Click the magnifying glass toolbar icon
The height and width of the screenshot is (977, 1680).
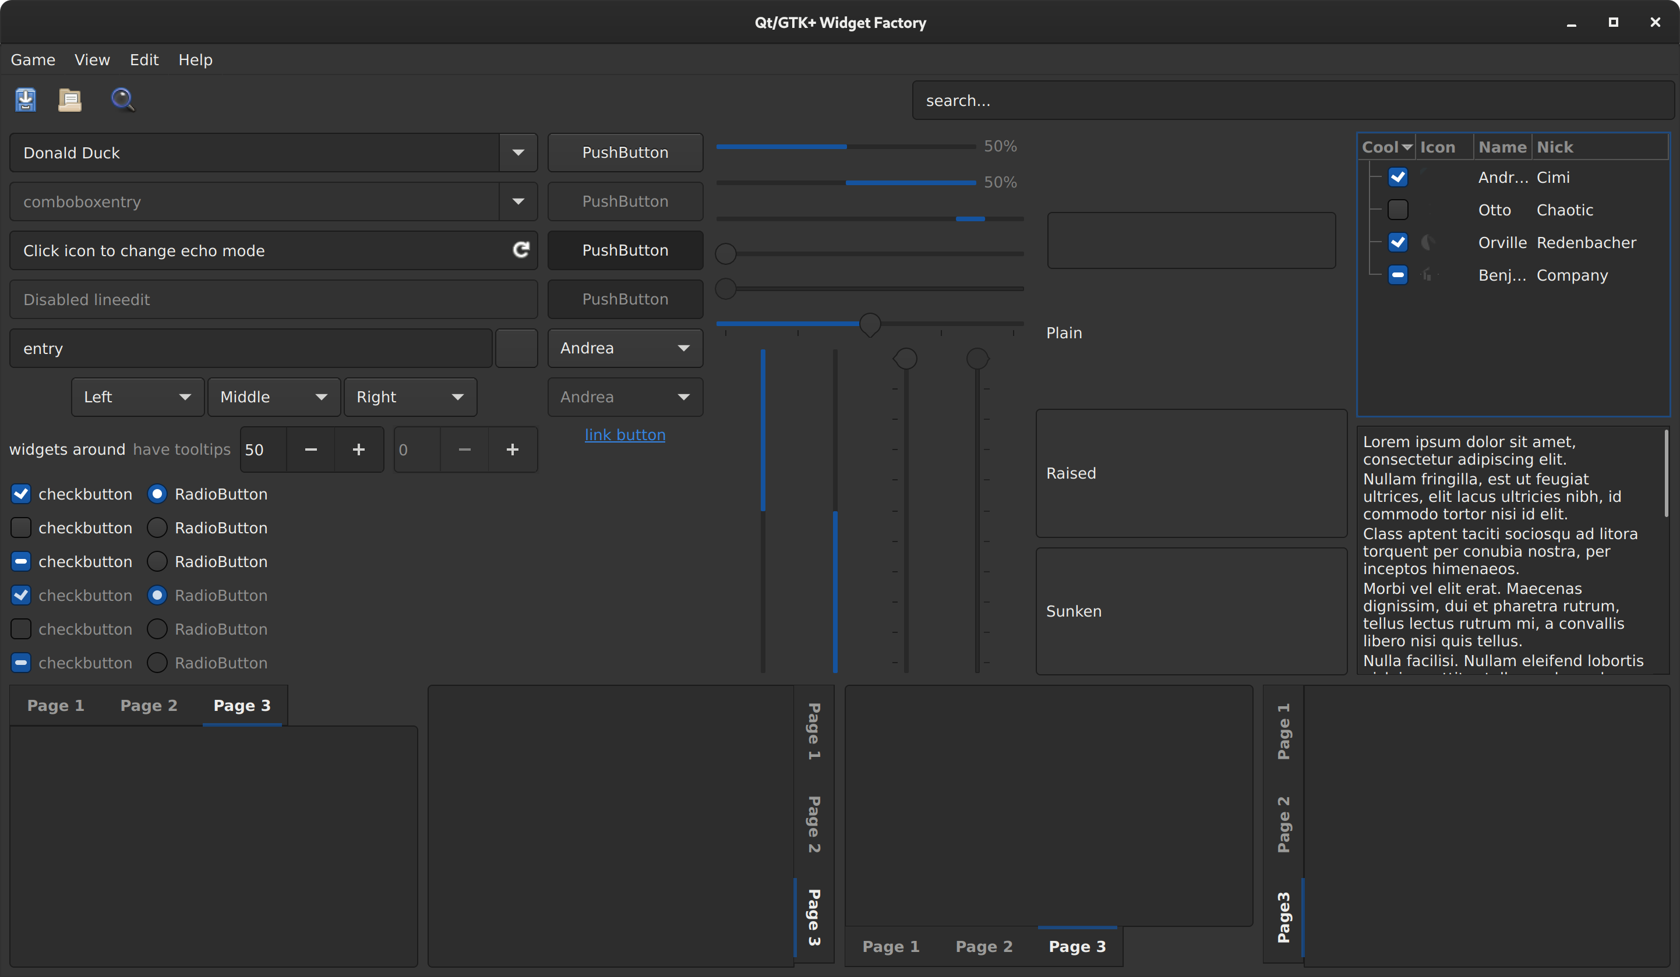(x=122, y=100)
